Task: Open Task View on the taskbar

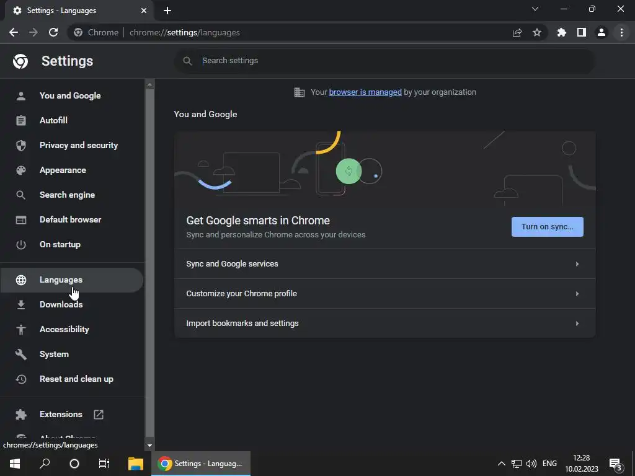Action: 104,464
